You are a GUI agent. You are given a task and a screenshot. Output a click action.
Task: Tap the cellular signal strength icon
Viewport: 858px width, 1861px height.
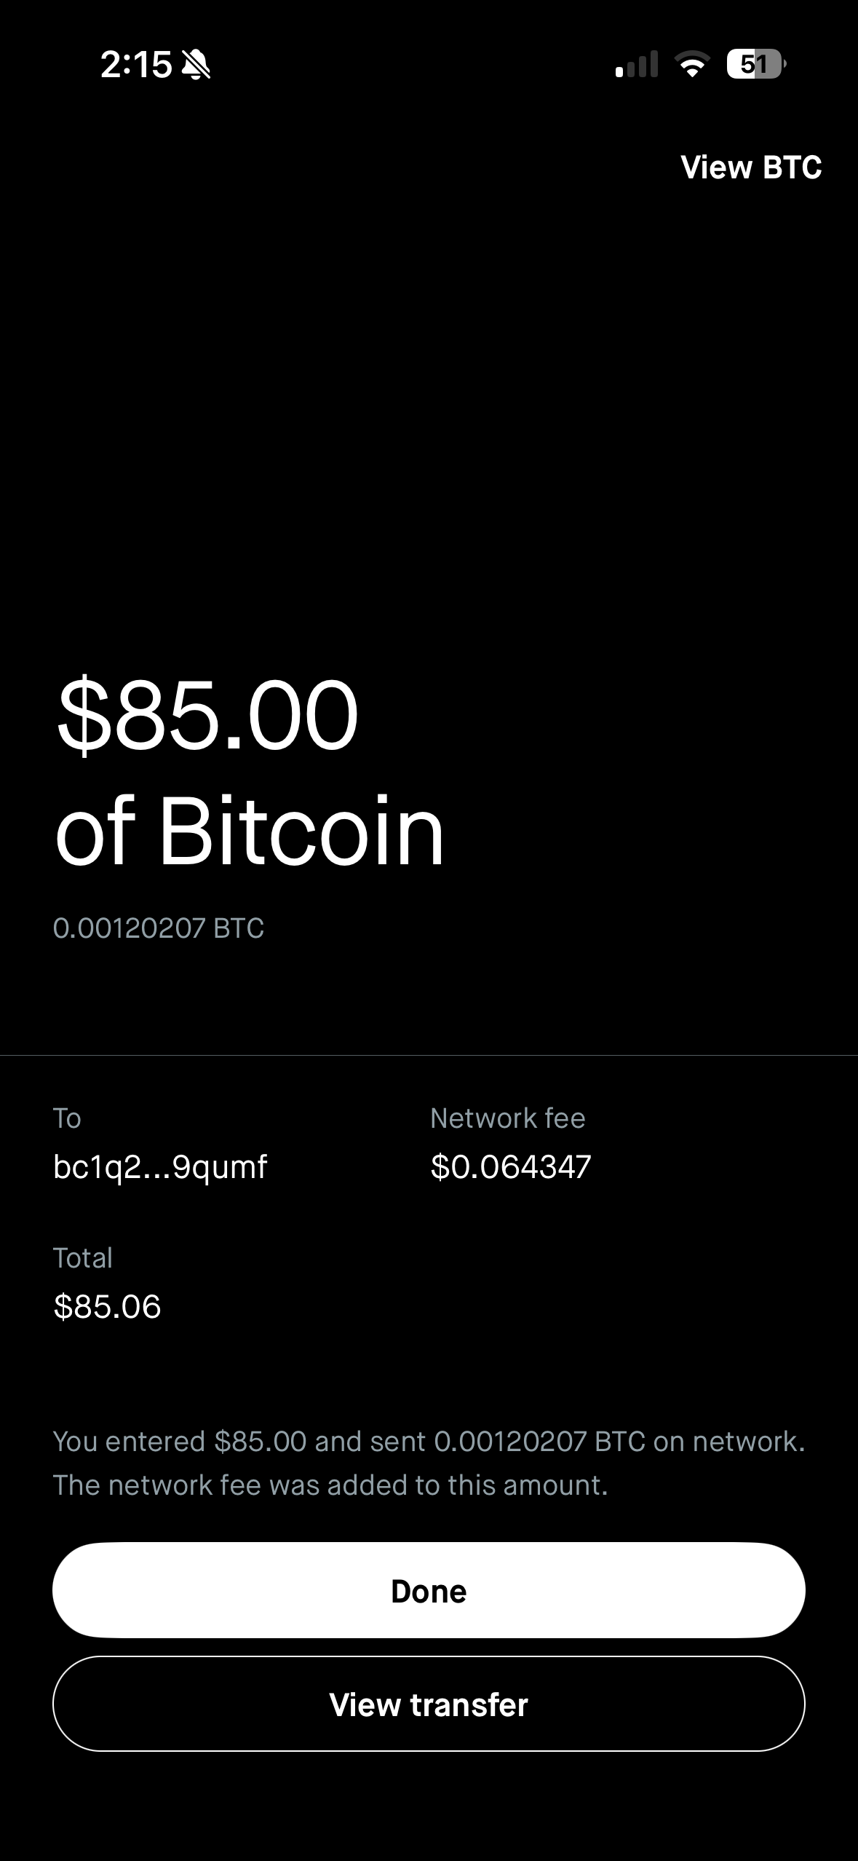tap(636, 64)
